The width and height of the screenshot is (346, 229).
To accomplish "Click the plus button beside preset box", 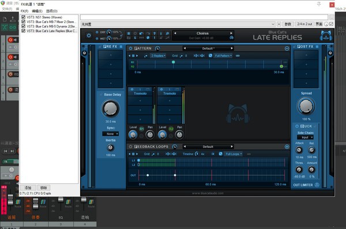I will 279,24.
